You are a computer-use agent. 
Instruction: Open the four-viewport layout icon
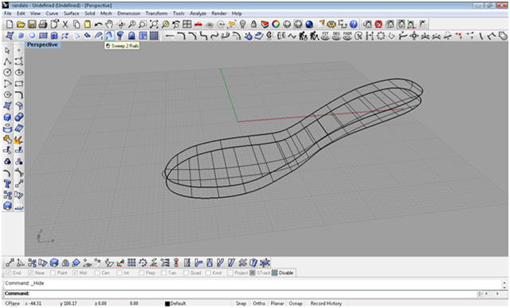pyautogui.click(x=187, y=25)
